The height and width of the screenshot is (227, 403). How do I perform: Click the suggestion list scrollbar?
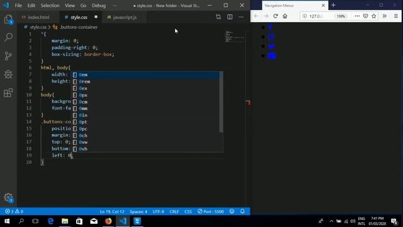point(221,102)
